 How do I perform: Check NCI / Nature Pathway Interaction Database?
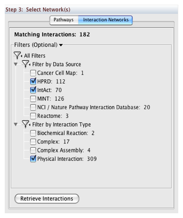[x=33, y=107]
